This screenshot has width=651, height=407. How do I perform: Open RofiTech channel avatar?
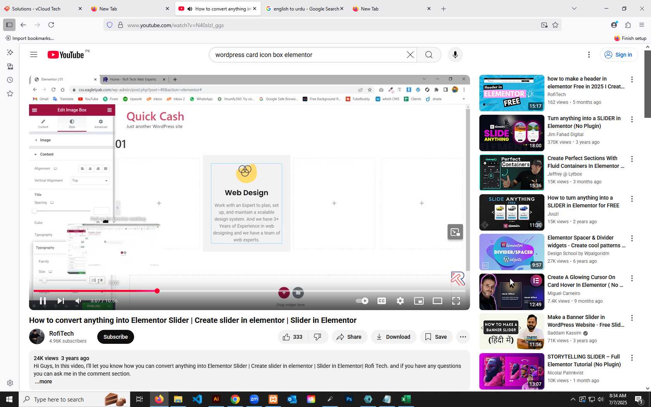(x=37, y=336)
